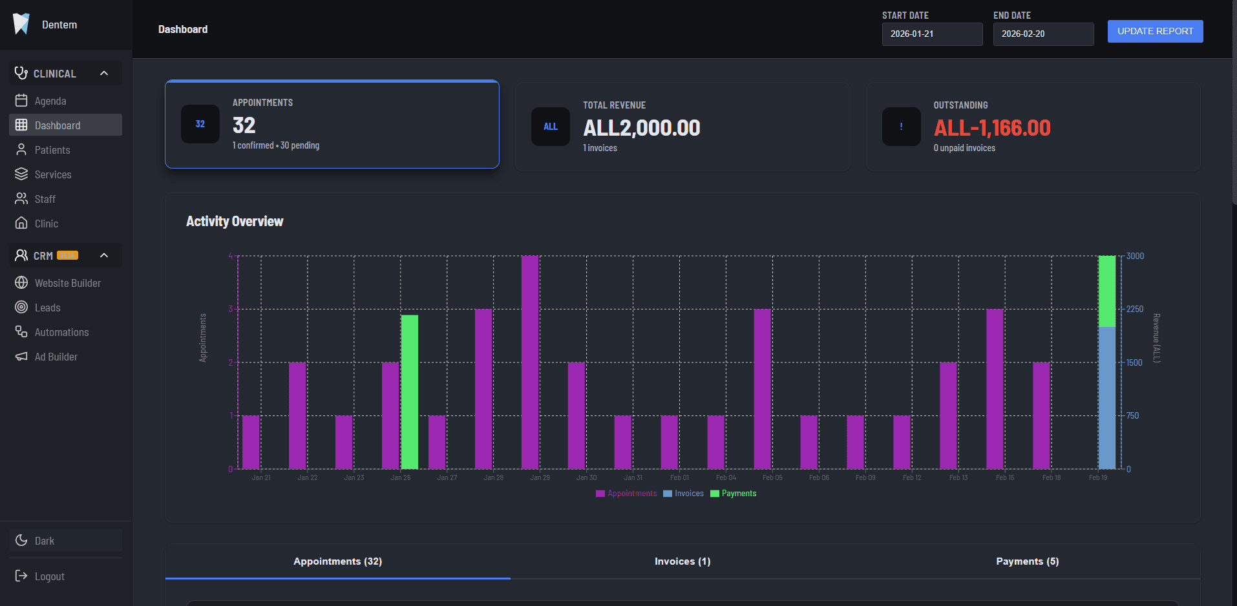The height and width of the screenshot is (606, 1237).
Task: Open the Payments (5) tab
Action: [x=1028, y=561]
